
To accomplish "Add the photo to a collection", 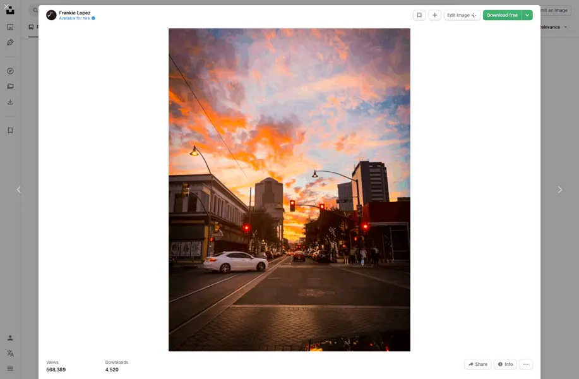I will click(434, 15).
